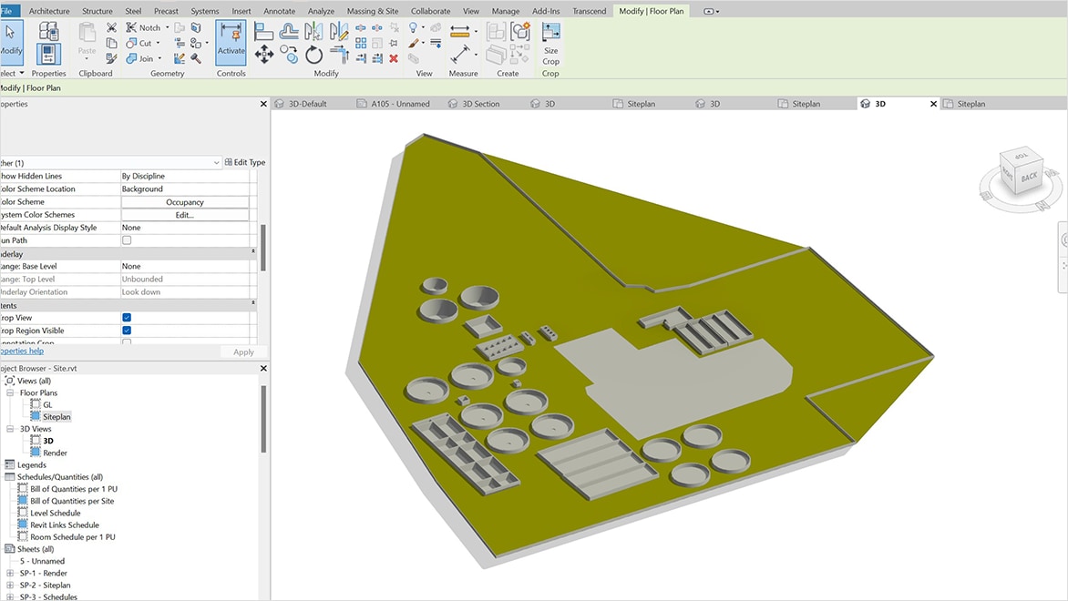The width and height of the screenshot is (1068, 601).
Task: Enable the Sun Path checkbox
Action: [126, 239]
